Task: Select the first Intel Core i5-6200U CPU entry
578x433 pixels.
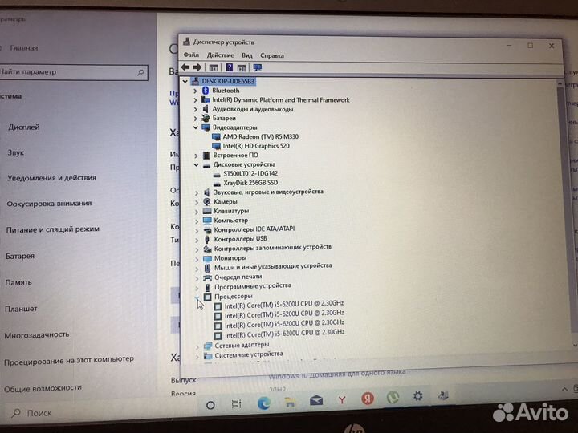Action: pos(284,304)
